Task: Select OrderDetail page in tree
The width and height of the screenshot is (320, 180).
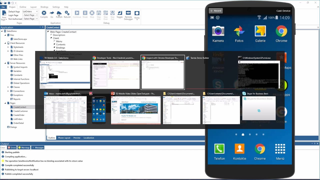Action: pyautogui.click(x=18, y=123)
